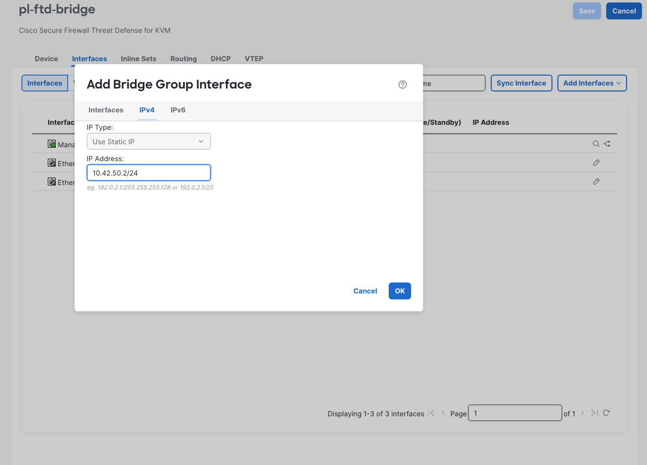This screenshot has width=647, height=465.
Task: Go to the Inline Sets tab
Action: [x=138, y=59]
